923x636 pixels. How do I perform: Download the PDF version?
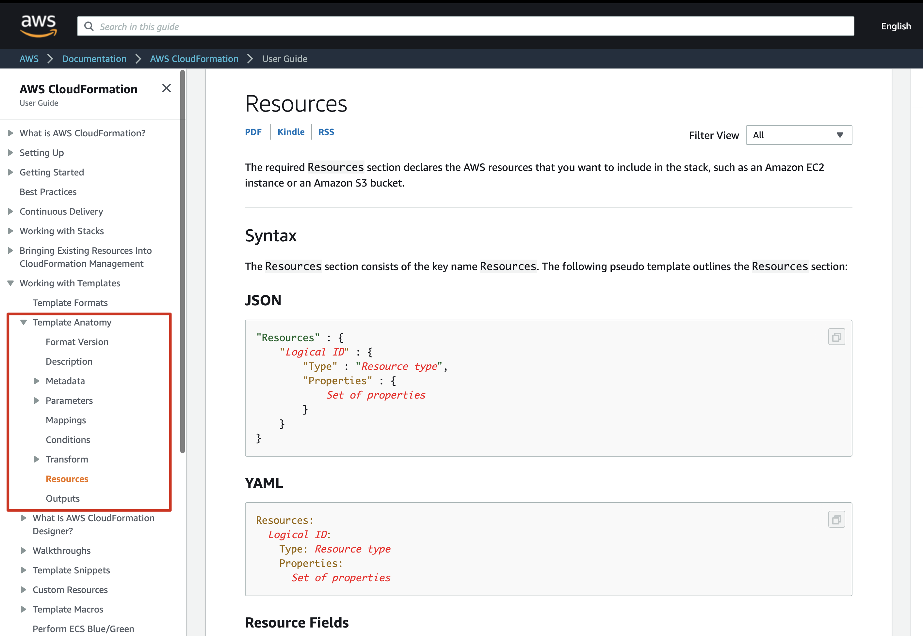click(253, 132)
